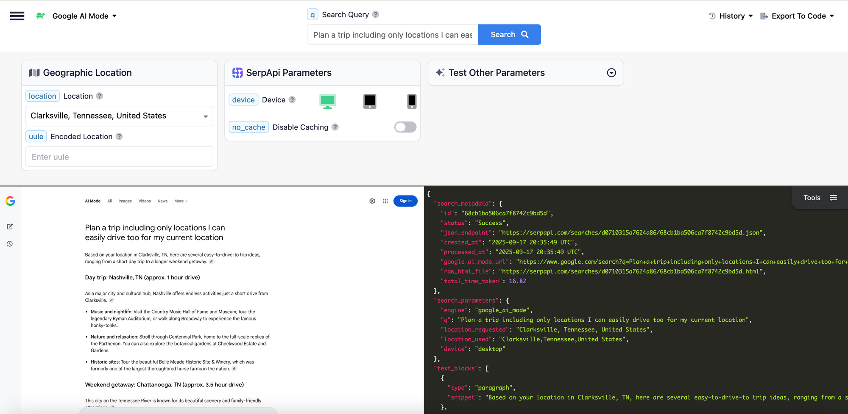The image size is (848, 414).
Task: Switch to the News tab
Action: click(x=162, y=201)
